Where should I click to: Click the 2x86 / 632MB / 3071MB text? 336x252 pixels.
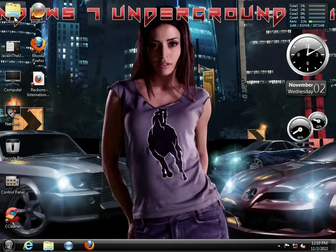[x=307, y=26]
